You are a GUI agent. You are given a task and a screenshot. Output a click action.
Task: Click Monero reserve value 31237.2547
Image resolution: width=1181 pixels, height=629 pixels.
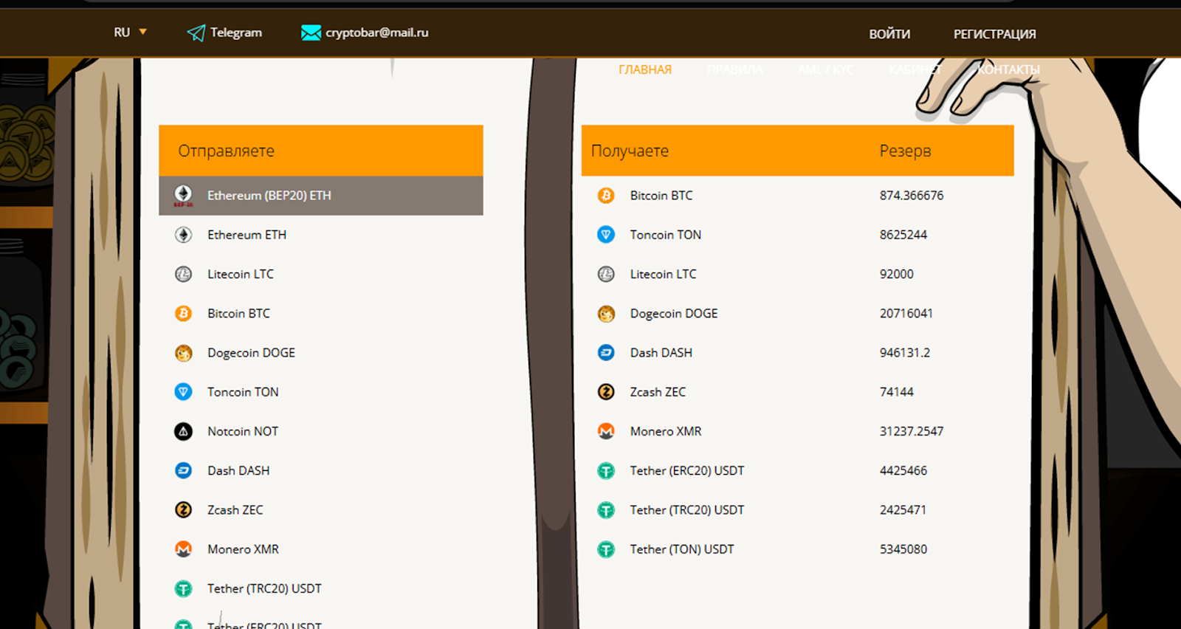[912, 431]
